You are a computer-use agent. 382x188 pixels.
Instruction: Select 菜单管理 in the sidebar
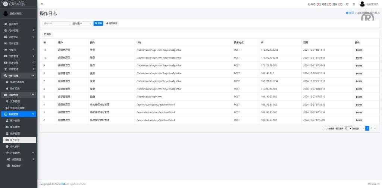(15, 134)
